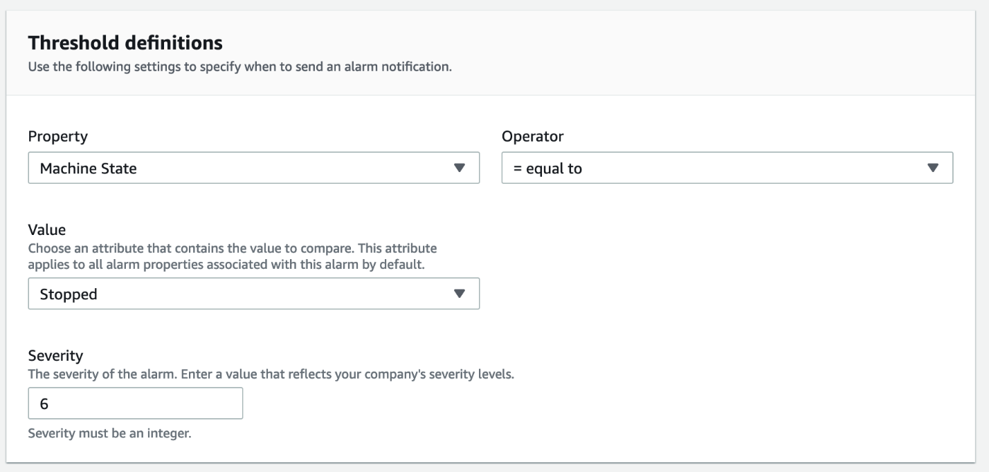
Task: Click the Property field label
Action: (57, 136)
